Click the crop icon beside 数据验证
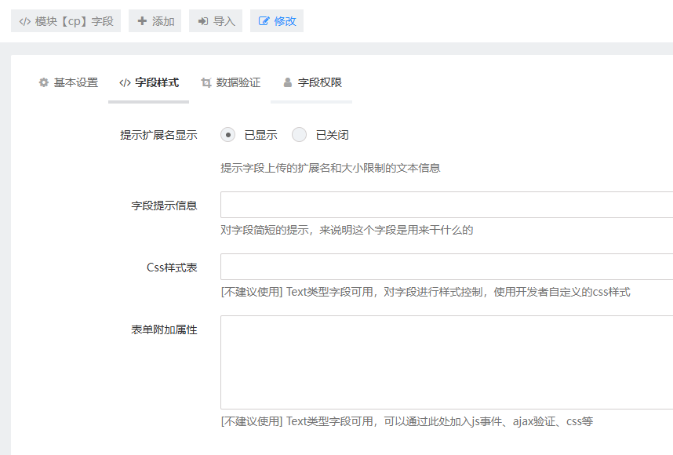The width and height of the screenshot is (673, 455). [x=206, y=82]
